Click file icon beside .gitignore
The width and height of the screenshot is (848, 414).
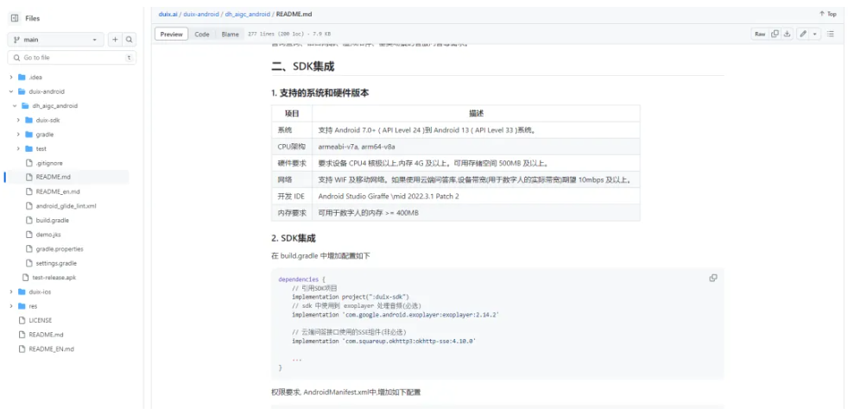[x=29, y=163]
